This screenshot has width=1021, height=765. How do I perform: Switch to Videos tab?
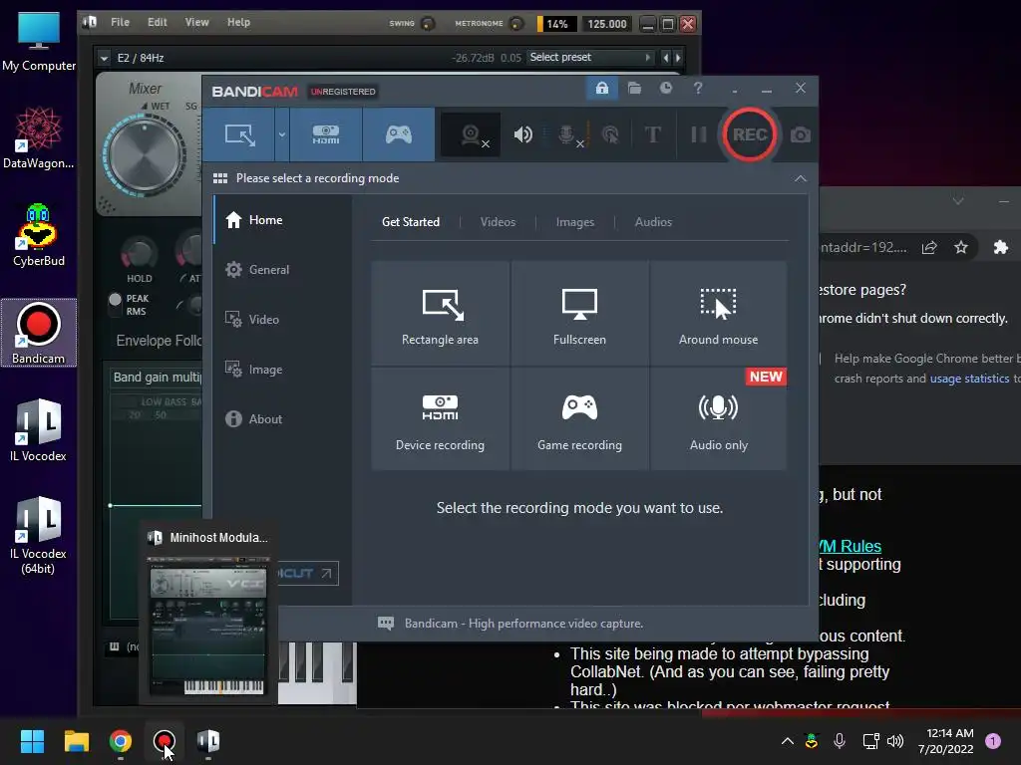pyautogui.click(x=498, y=222)
